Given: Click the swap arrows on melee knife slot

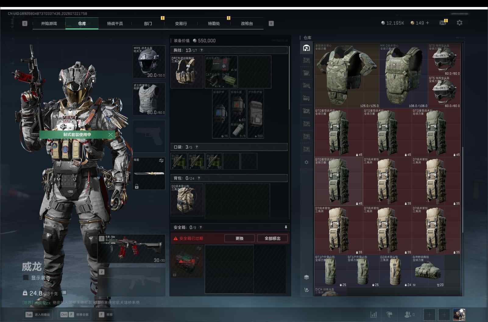Looking at the screenshot, I should (161, 160).
